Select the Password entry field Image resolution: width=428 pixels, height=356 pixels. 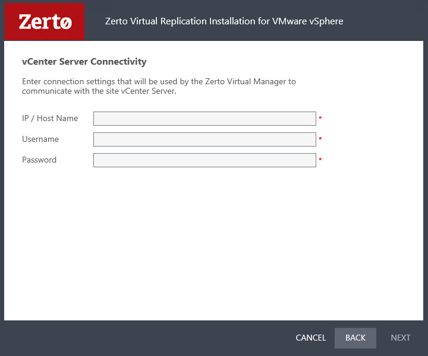click(204, 160)
